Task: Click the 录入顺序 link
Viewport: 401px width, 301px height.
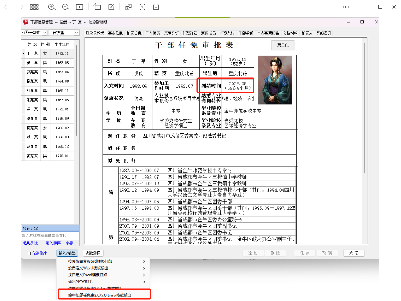Action: click(x=53, y=243)
